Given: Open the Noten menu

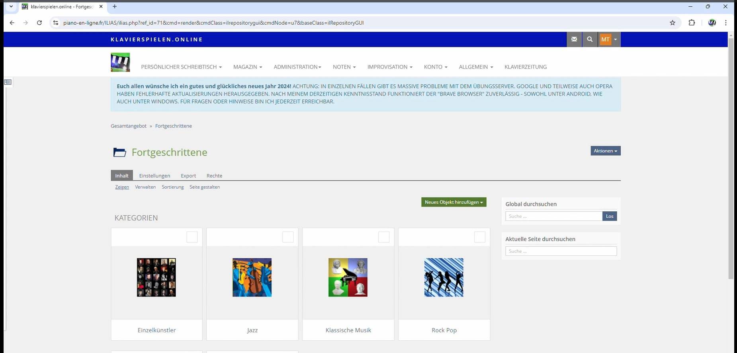Looking at the screenshot, I should click(344, 67).
